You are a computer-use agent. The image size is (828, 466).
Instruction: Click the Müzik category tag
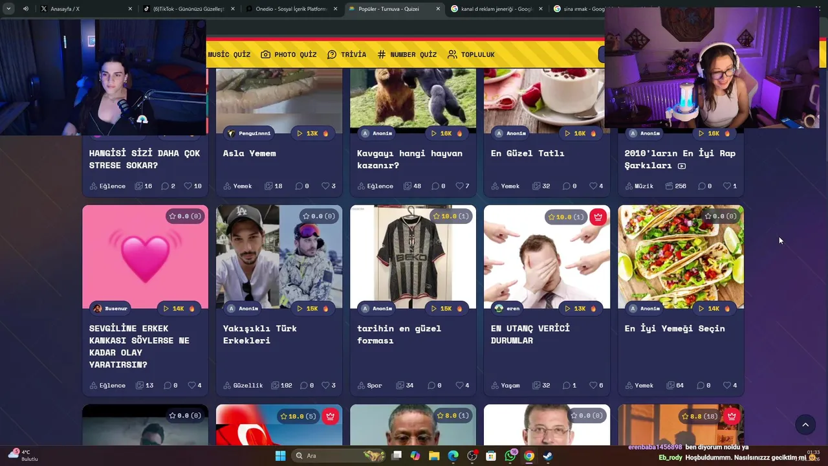pos(639,186)
